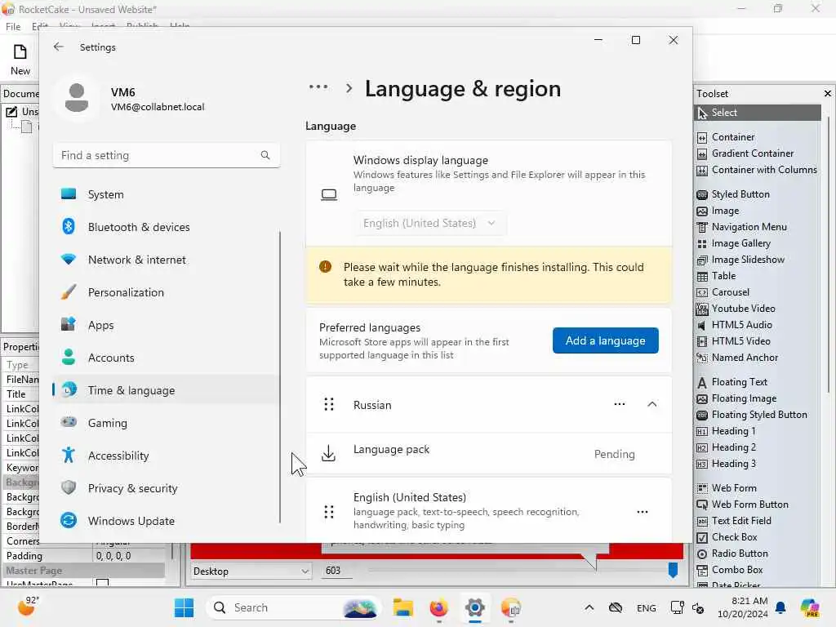The height and width of the screenshot is (627, 836).
Task: Collapse the Russian language entry
Action: pos(651,405)
